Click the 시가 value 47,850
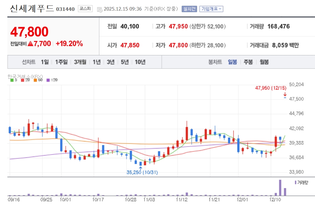 click(x=130, y=45)
